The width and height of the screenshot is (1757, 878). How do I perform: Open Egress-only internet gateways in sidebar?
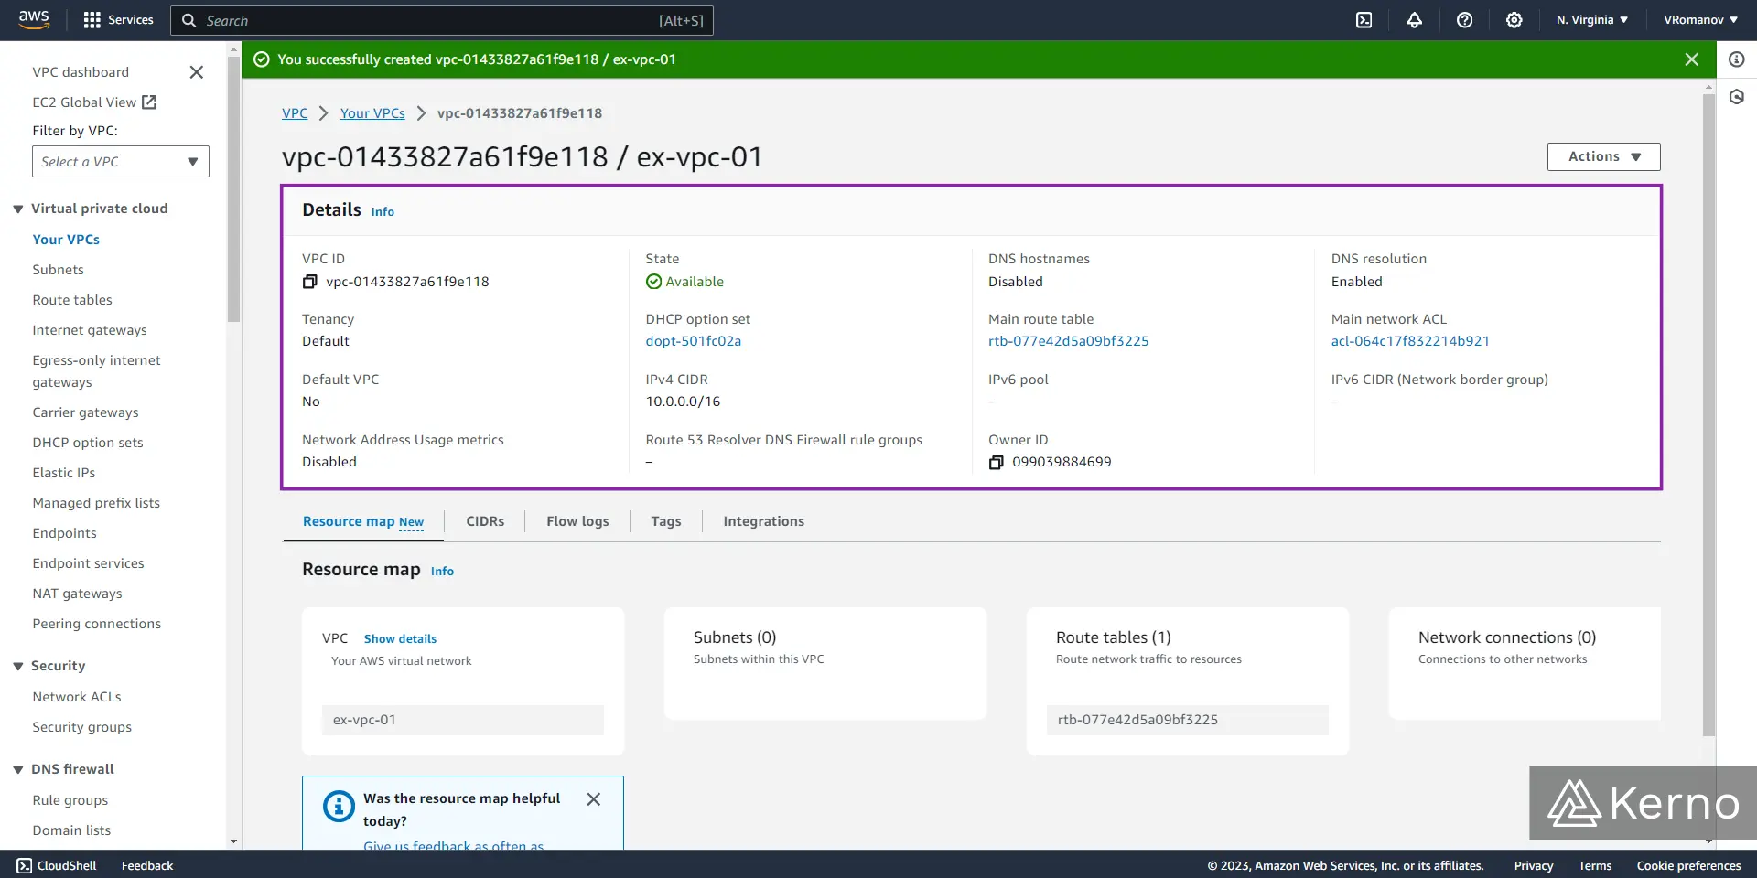[x=96, y=371]
